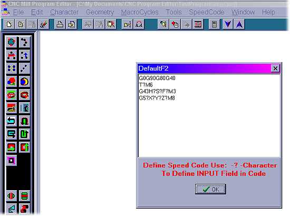
Task: Click the calculator icon in toolbar
Action: (x=214, y=24)
